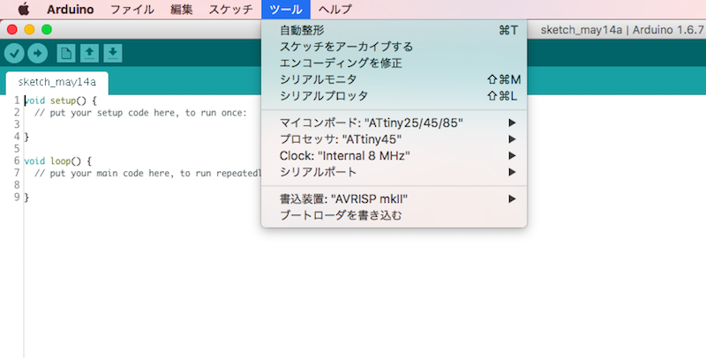Create a new sketch with the New icon
This screenshot has height=358, width=706.
tap(66, 54)
